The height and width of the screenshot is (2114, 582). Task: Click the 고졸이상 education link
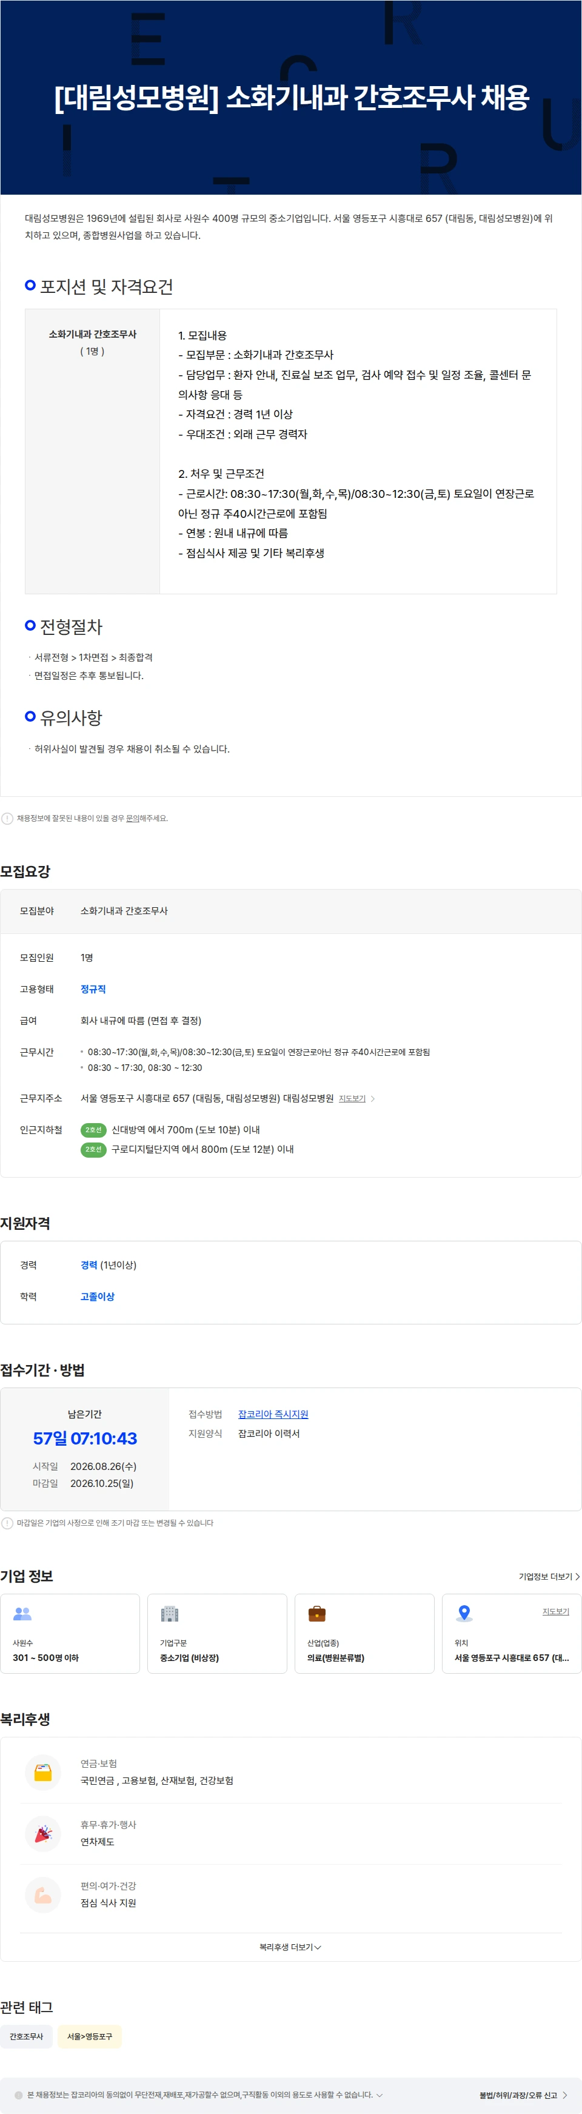coord(98,1297)
